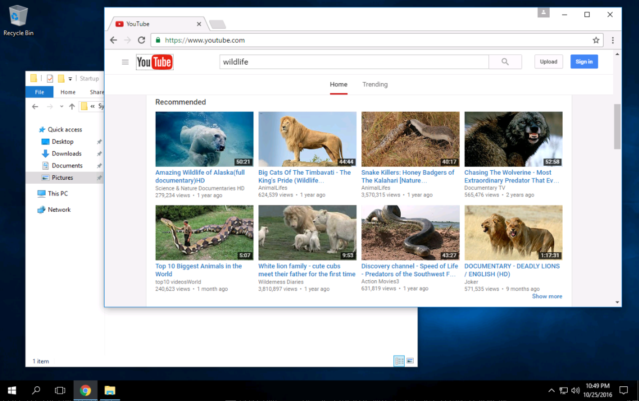Click the YouTube page vertical scrollbar thumb
This screenshot has height=401, width=639.
(617, 126)
